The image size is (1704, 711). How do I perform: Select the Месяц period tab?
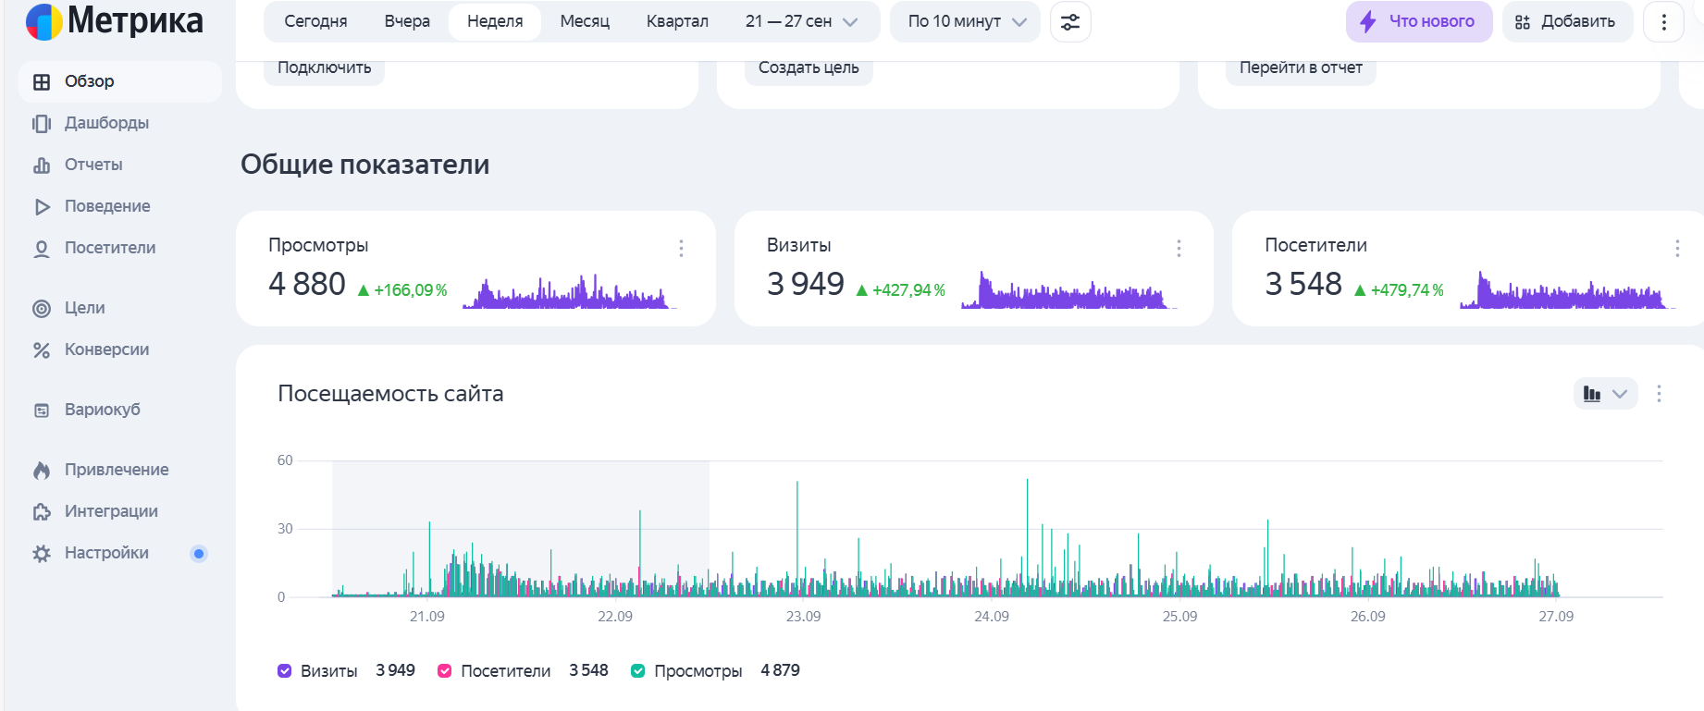[x=585, y=22]
